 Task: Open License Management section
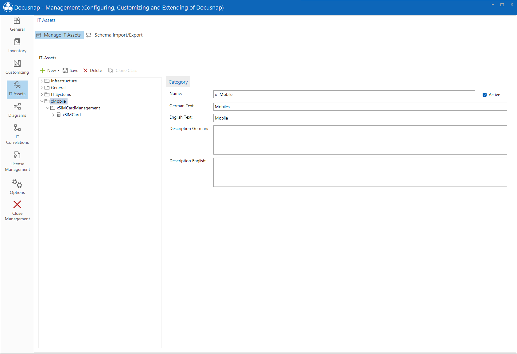(x=17, y=162)
